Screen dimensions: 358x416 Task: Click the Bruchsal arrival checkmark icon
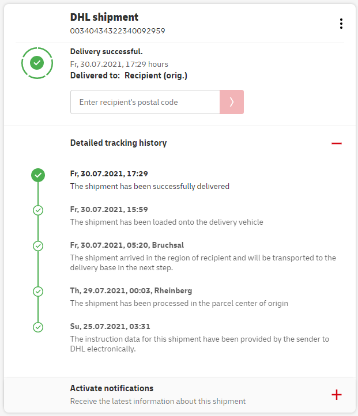(x=38, y=246)
